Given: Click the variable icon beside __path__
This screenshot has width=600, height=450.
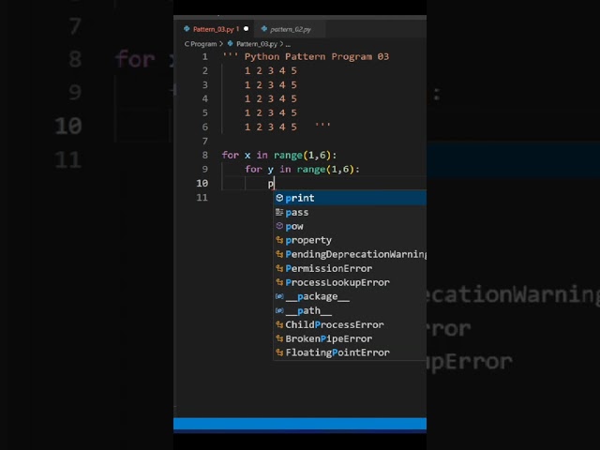Looking at the screenshot, I should (x=279, y=310).
